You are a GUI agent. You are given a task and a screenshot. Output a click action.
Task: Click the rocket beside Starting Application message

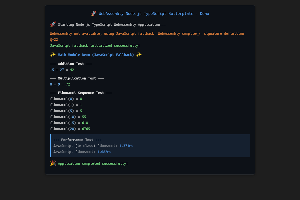coord(53,24)
